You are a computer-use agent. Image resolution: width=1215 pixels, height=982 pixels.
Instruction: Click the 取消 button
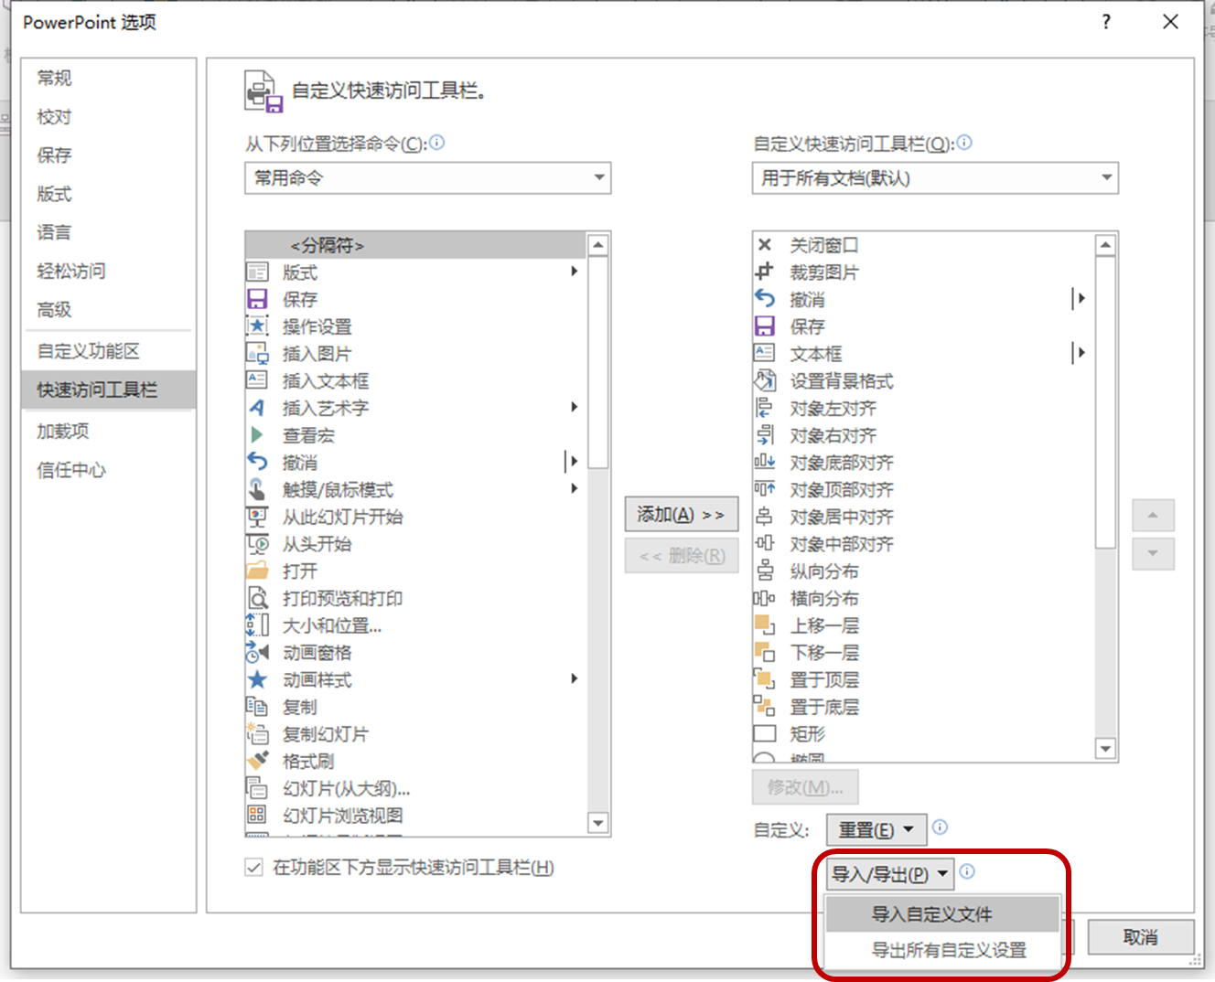(1140, 937)
